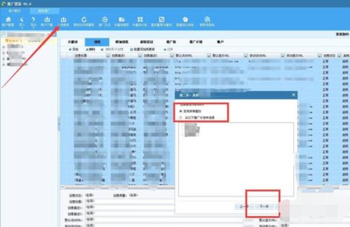Image resolution: width=350 pixels, height=227 pixels.
Task: Switch to the 推广计划 tab
Action: pyautogui.click(x=196, y=42)
